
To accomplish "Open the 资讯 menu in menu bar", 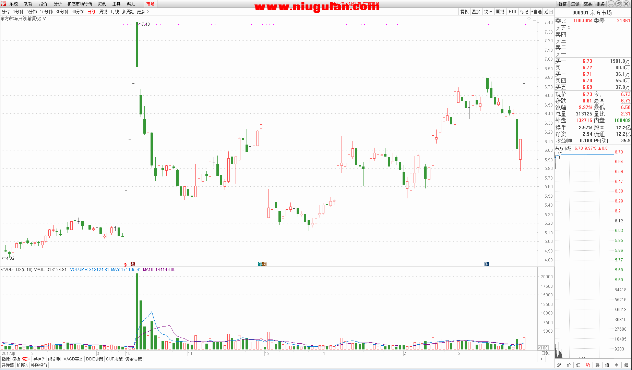I will pyautogui.click(x=102, y=4).
